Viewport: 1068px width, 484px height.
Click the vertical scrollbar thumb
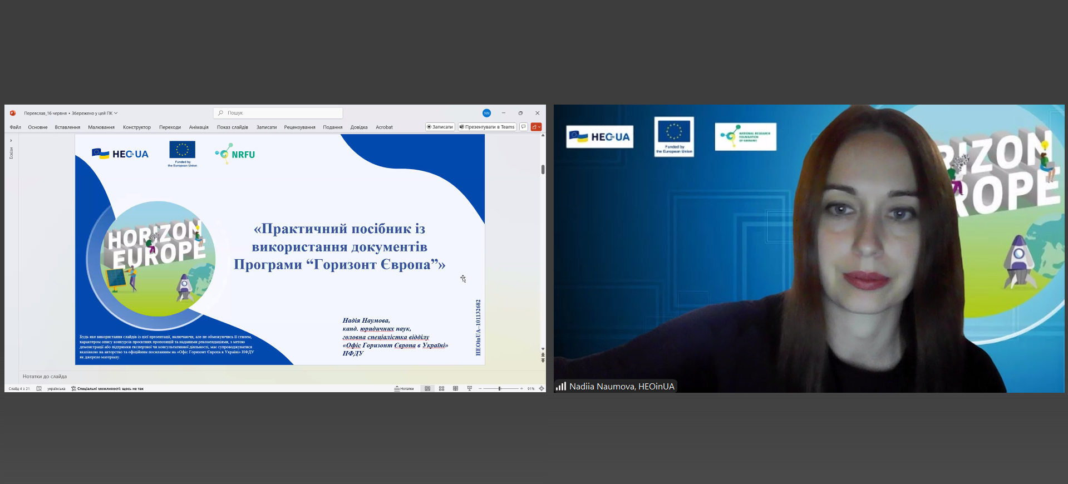(543, 170)
